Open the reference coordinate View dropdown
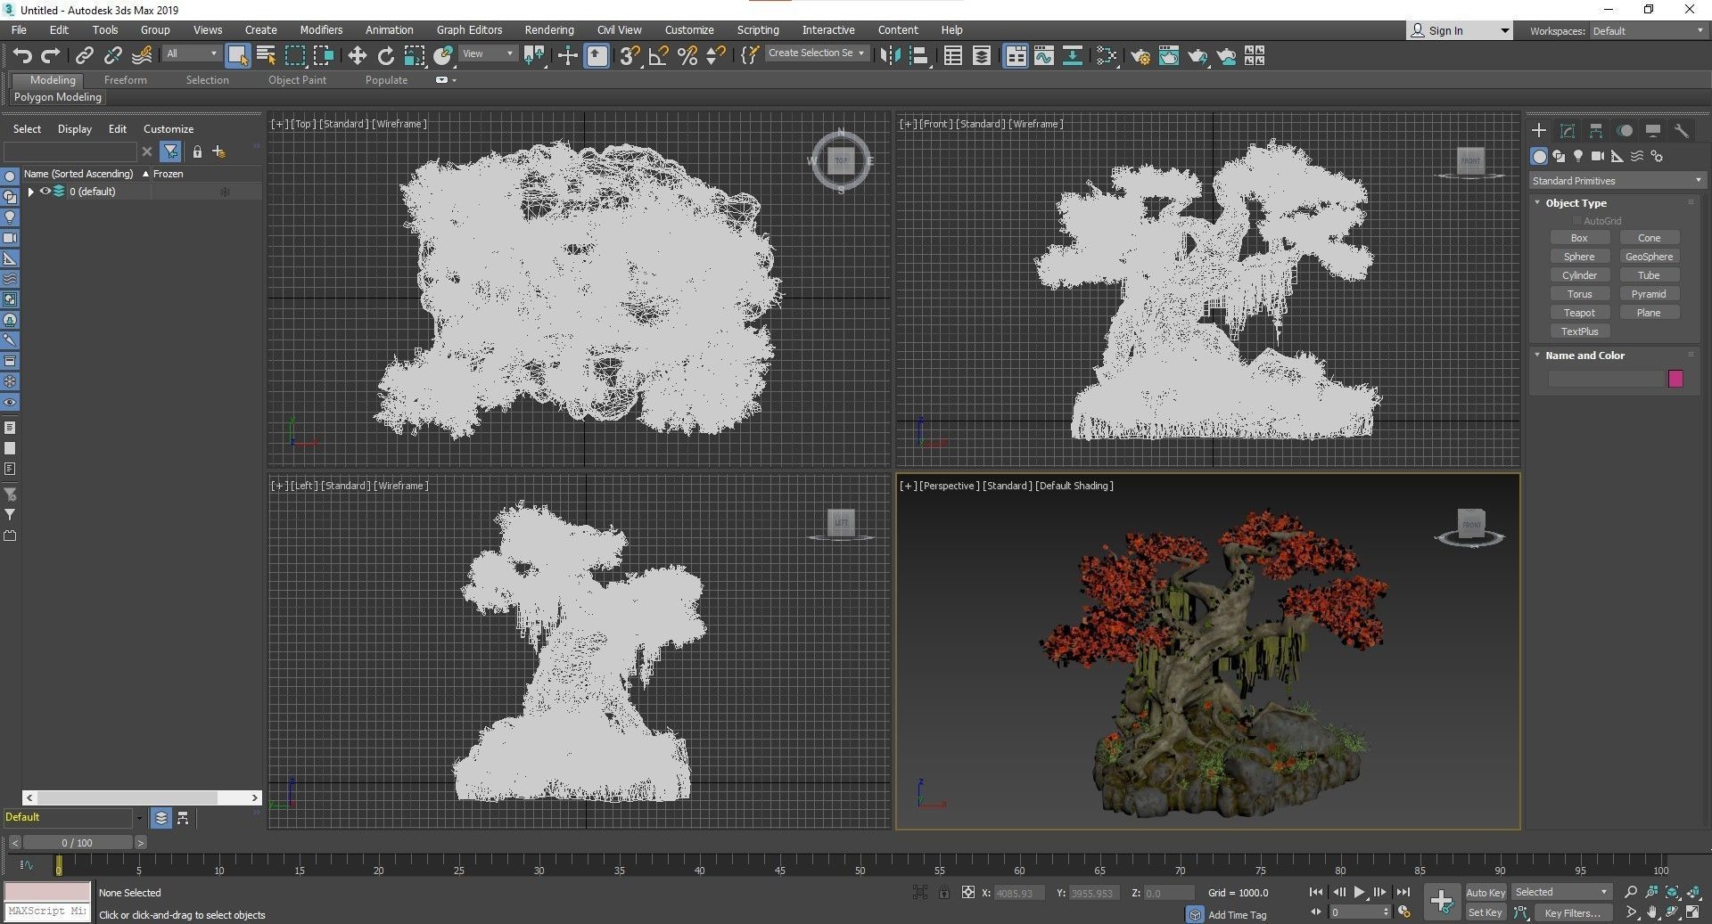The height and width of the screenshot is (924, 1712). click(488, 53)
